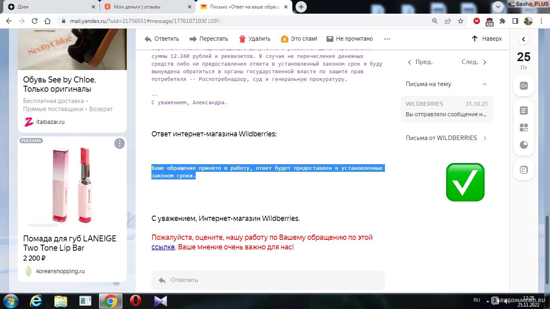Open Обувь See by Chloe ad title
Image resolution: width=550 pixels, height=309 pixels.
point(60,84)
